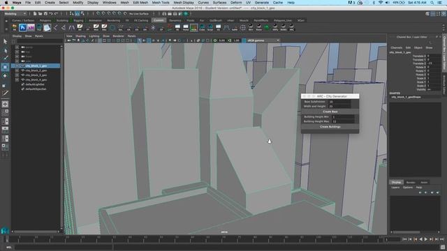Toggle visibility icon of city_block_2_geo

pyautogui.click(x=23, y=70)
